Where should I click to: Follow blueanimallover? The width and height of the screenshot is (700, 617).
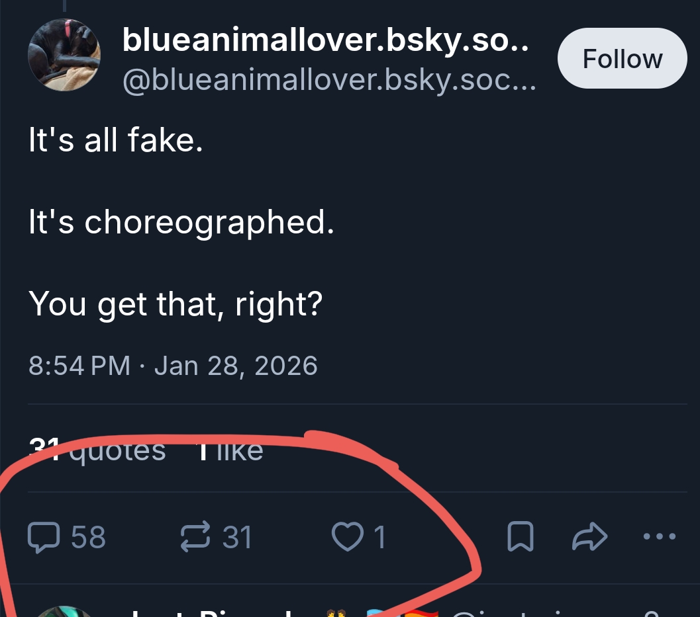(622, 59)
